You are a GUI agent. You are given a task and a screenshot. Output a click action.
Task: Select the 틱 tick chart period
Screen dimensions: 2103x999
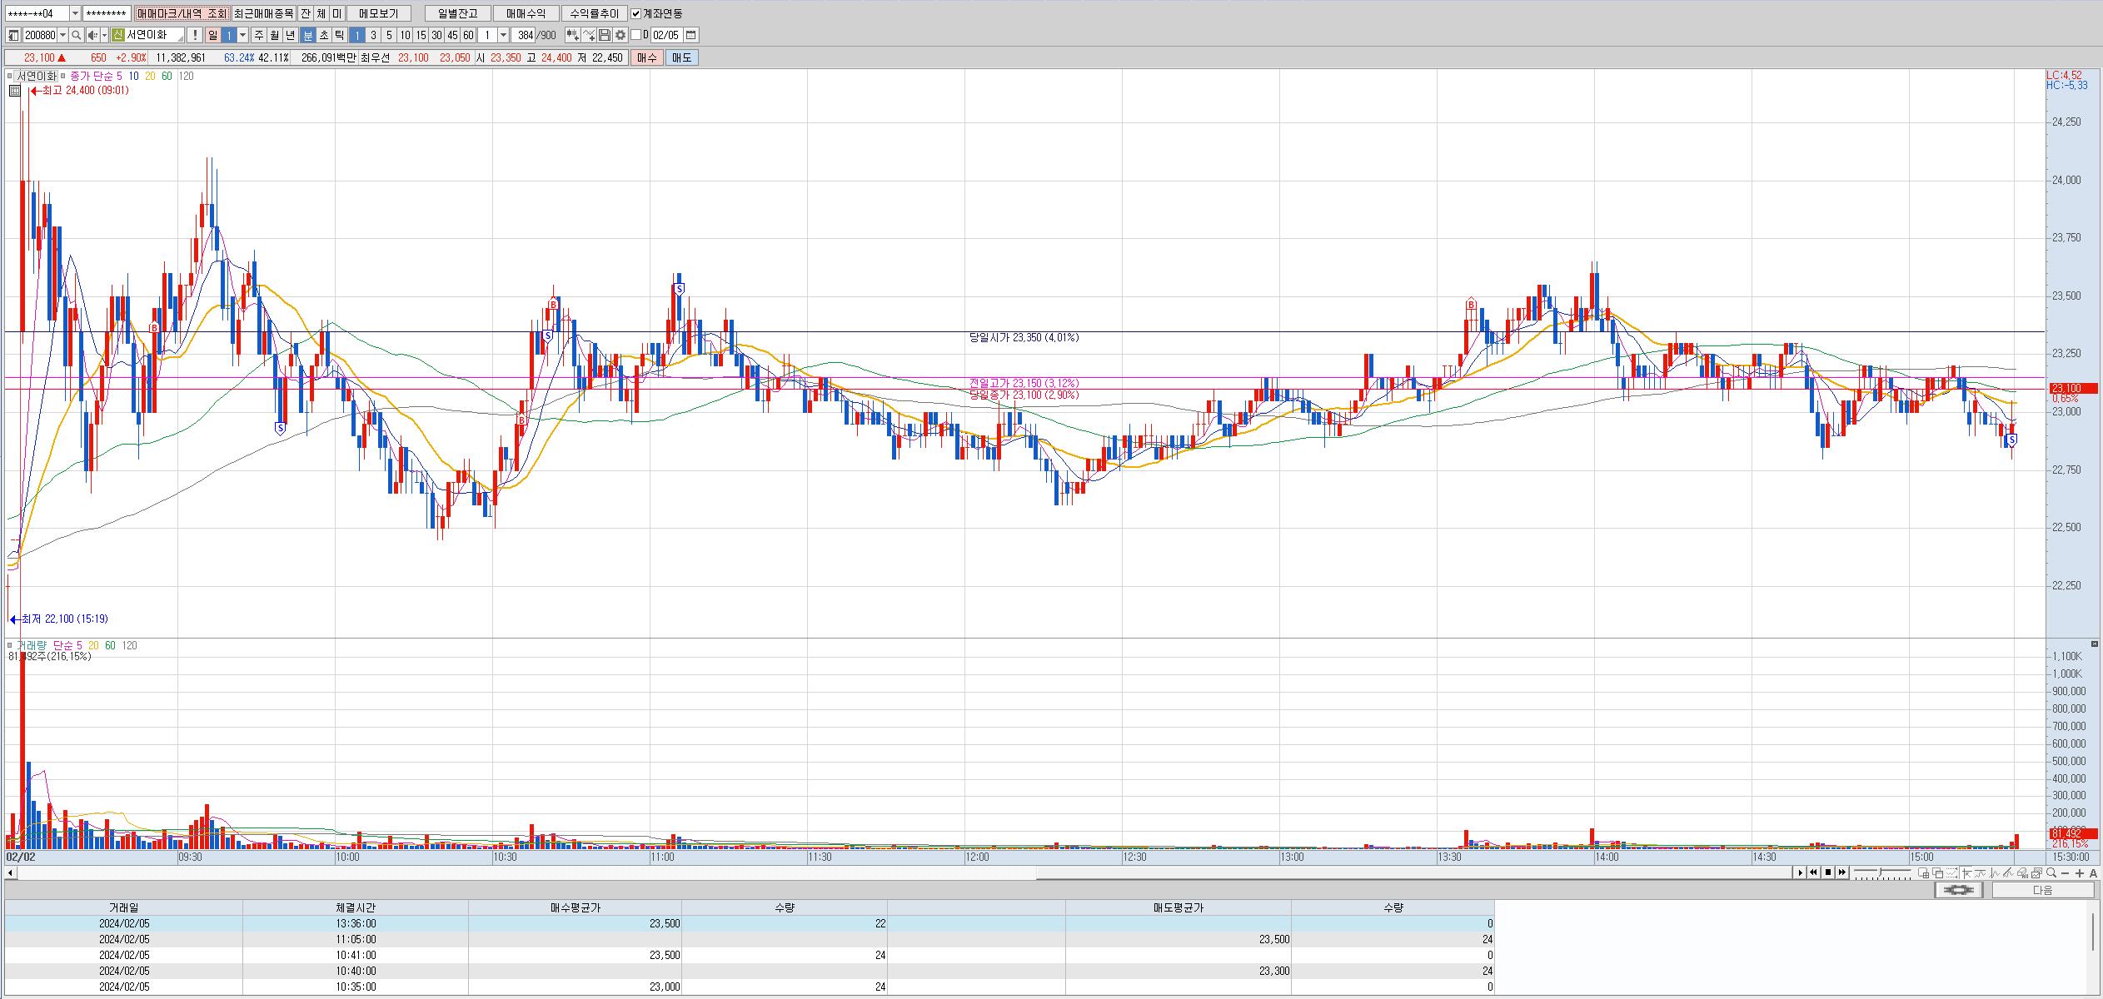pyautogui.click(x=339, y=35)
